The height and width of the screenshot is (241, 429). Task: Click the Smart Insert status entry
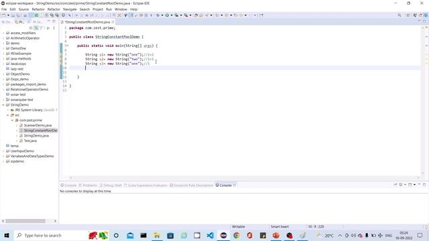pos(280,227)
